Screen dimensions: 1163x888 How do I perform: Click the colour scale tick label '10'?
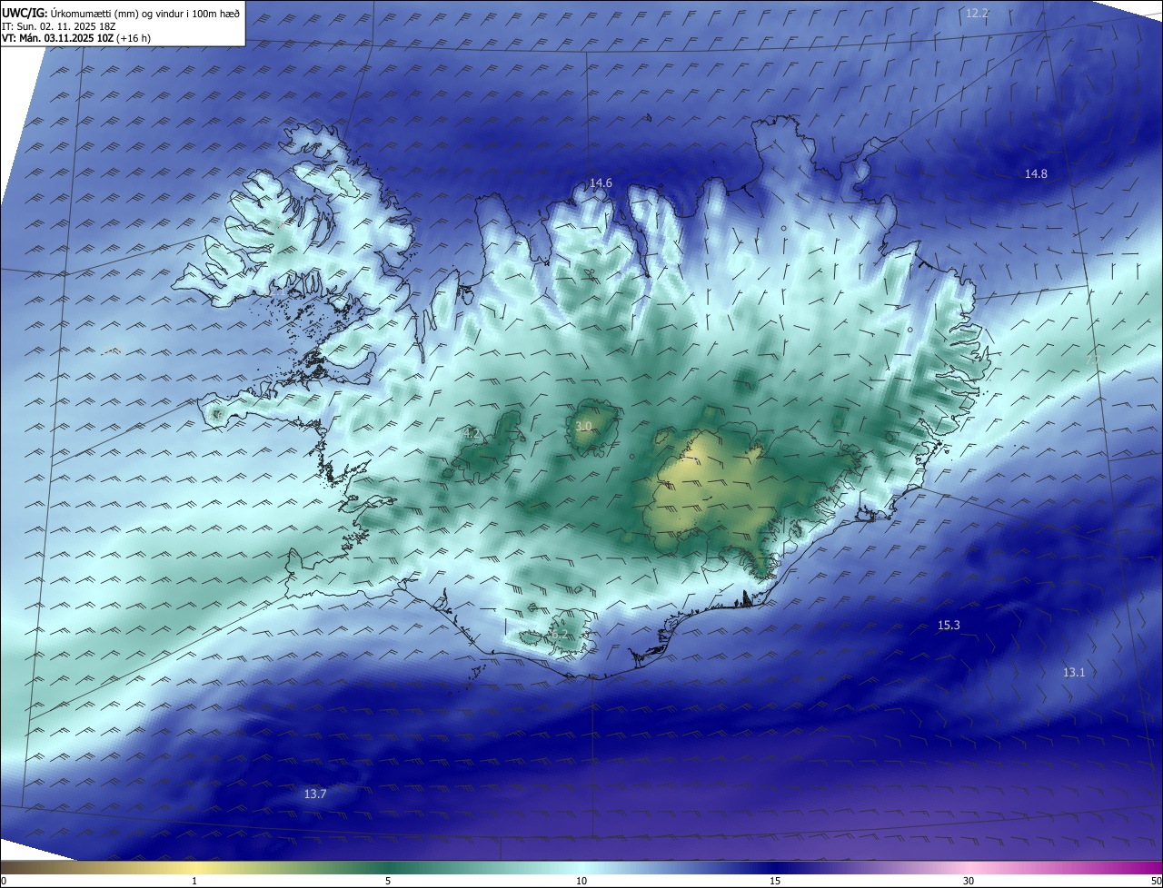581,881
